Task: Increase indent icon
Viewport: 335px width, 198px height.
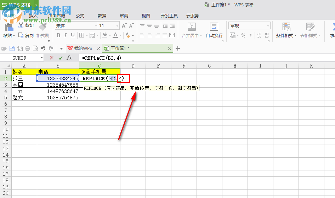Action: coord(172,25)
